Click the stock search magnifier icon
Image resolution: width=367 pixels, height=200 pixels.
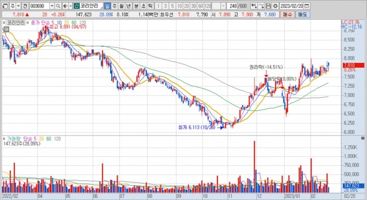pos(58,6)
